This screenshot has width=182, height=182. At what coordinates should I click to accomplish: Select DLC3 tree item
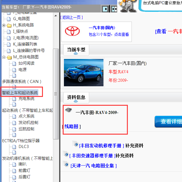click(24, 146)
